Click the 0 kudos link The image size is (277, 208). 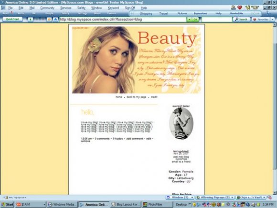[118, 139]
